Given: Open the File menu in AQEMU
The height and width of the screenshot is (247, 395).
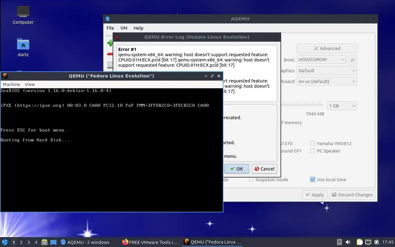Looking at the screenshot, I should point(110,28).
